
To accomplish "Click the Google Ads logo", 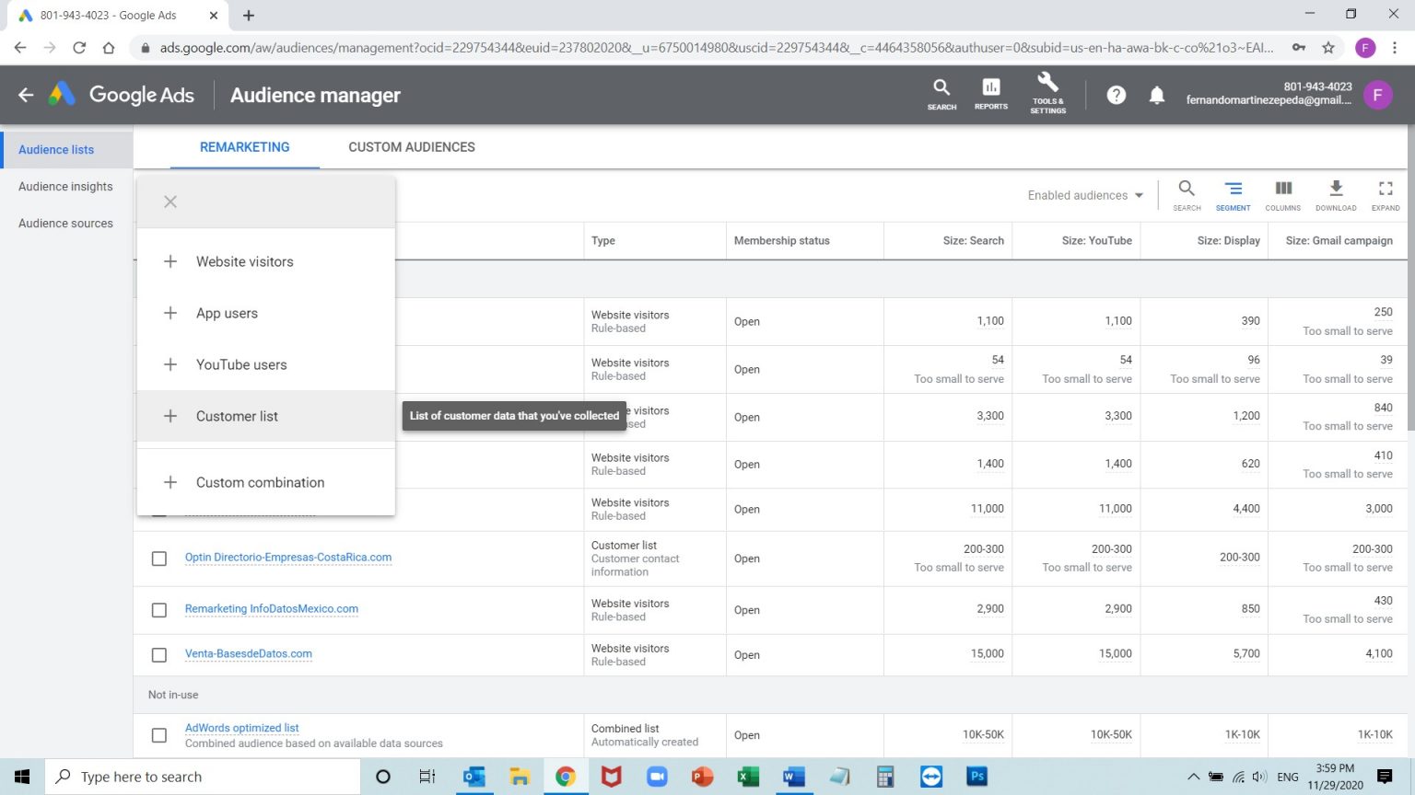I will [x=121, y=95].
